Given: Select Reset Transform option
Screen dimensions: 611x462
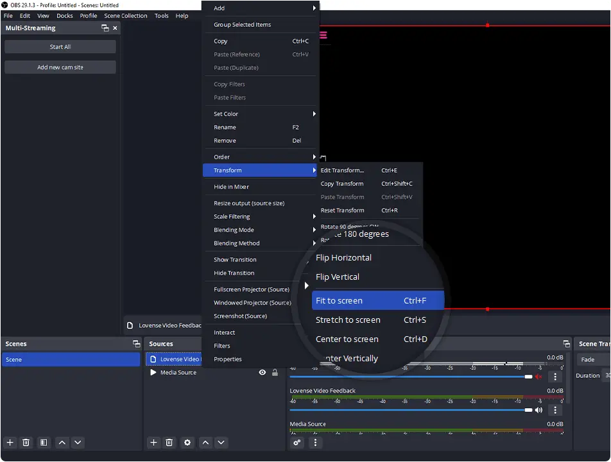Looking at the screenshot, I should point(370,210).
